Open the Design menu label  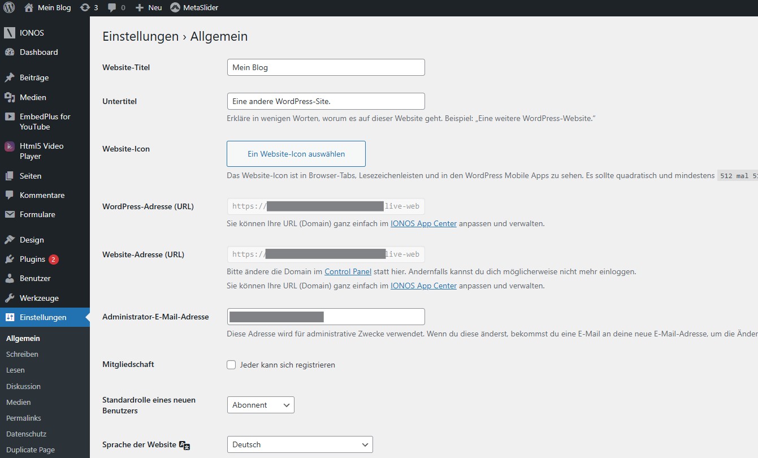[32, 240]
